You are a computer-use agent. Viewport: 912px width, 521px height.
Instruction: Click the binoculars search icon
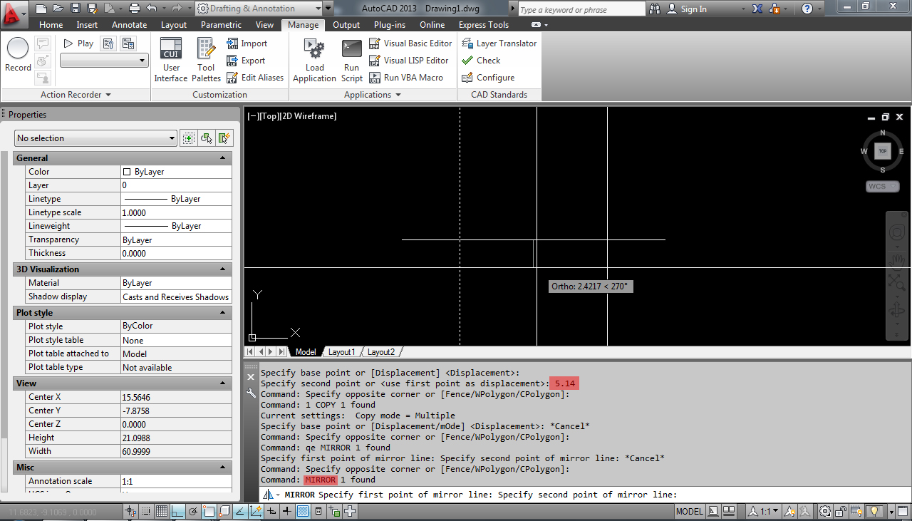pyautogui.click(x=656, y=9)
